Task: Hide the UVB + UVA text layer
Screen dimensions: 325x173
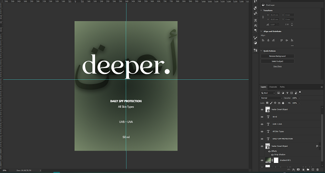Action: pyautogui.click(x=262, y=124)
